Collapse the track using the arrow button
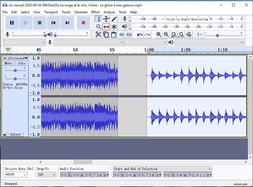Viewport: 253px width, 187px height. click(x=4, y=134)
